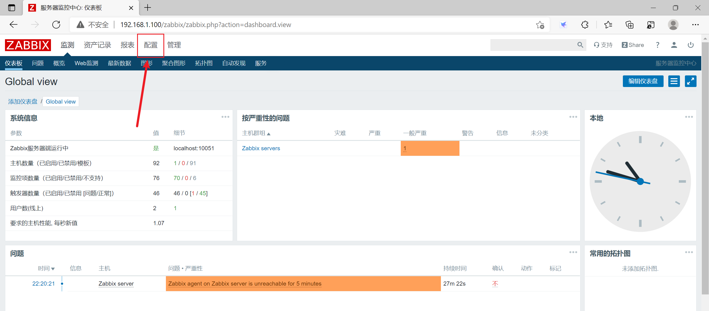Switch dashboard to fullscreen mode

[x=691, y=81]
